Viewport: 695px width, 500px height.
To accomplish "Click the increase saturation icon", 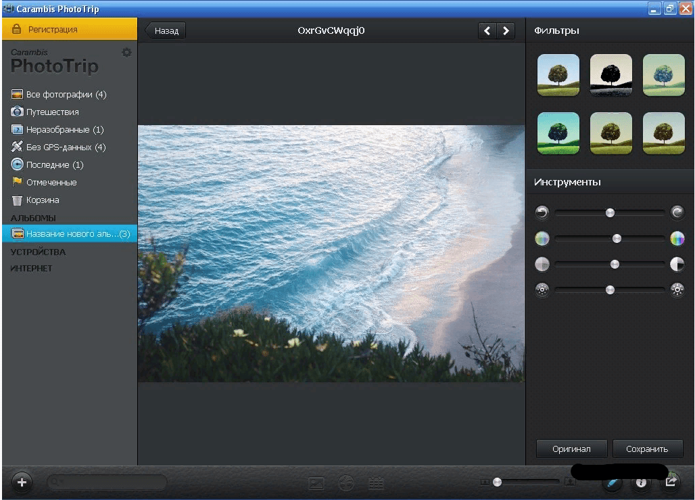I will pos(677,239).
